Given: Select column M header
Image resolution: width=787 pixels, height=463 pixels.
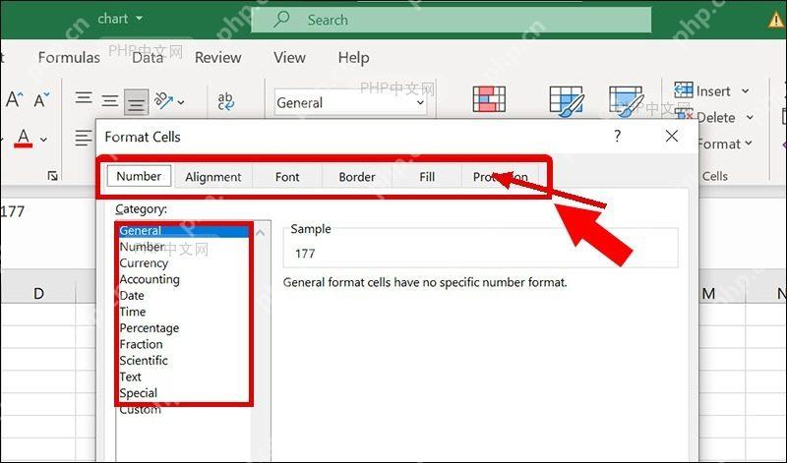Looking at the screenshot, I should click(708, 294).
